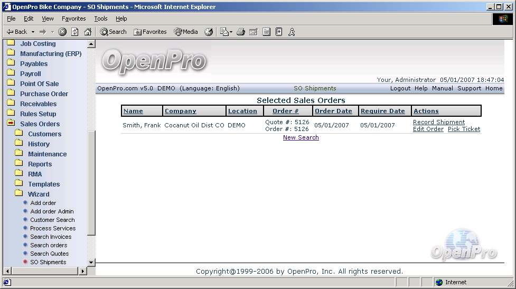Click the Stop toolbar icon
The image size is (516, 289).
click(62, 32)
